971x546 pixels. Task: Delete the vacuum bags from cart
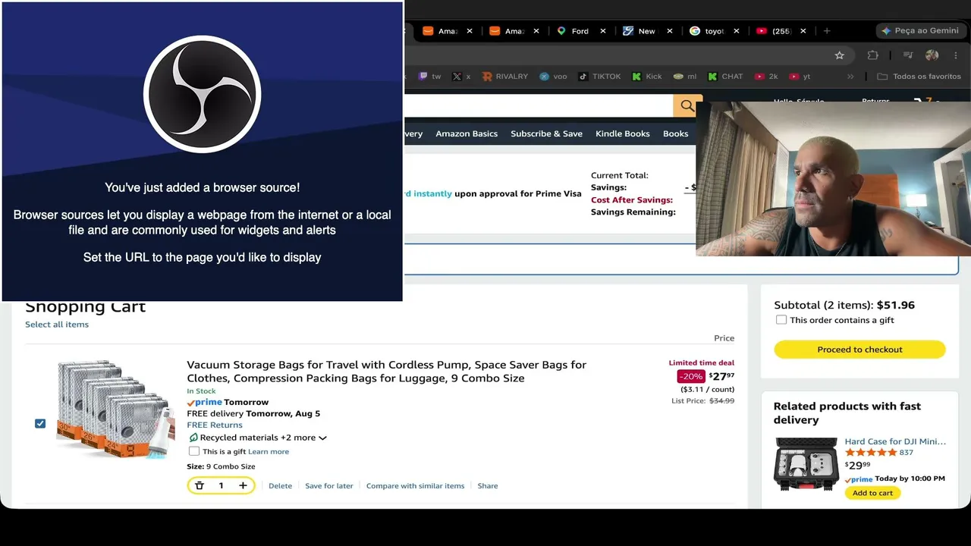coord(280,486)
